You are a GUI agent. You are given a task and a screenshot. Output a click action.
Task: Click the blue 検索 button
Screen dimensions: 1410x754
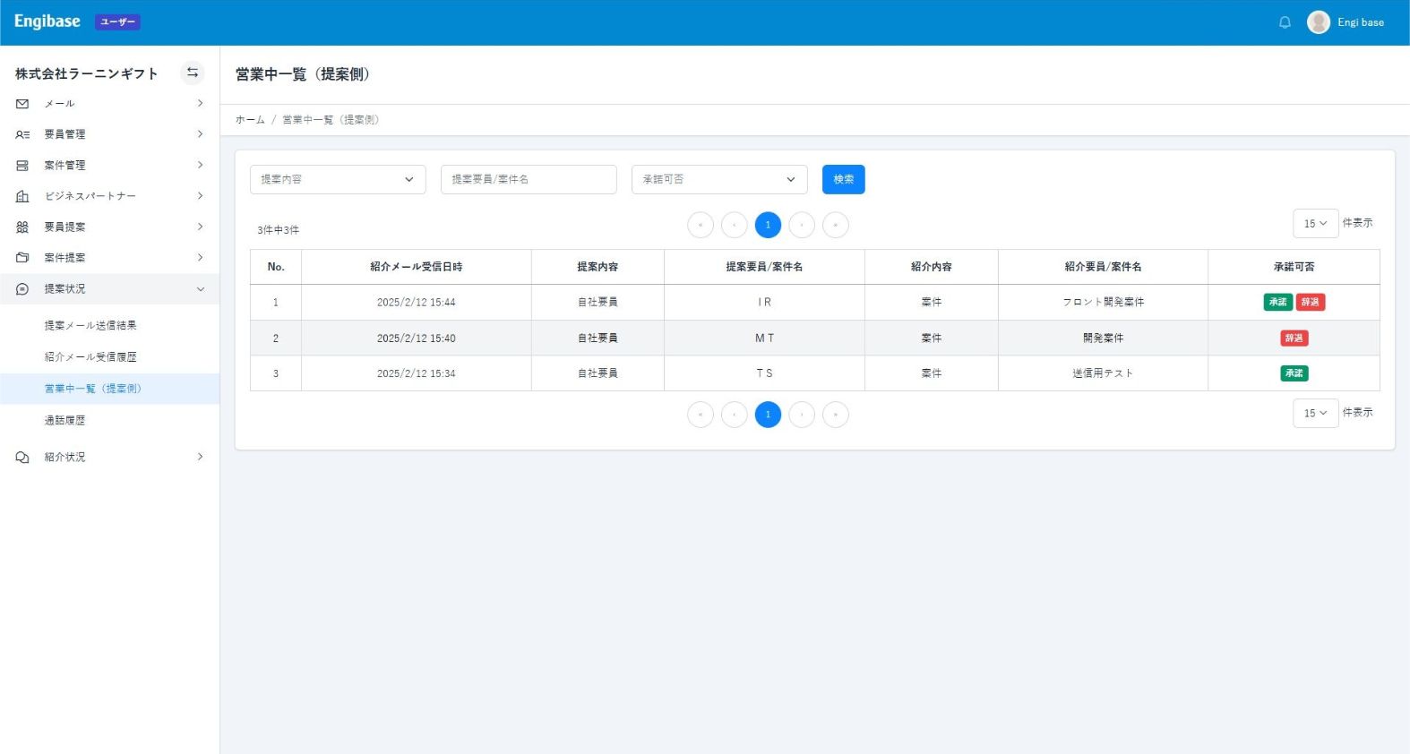pyautogui.click(x=843, y=179)
